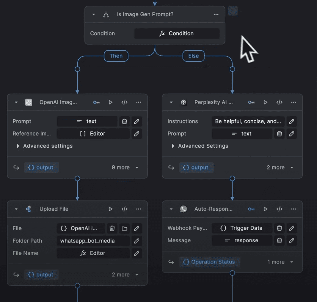Browse folder for the File field

coord(124,228)
